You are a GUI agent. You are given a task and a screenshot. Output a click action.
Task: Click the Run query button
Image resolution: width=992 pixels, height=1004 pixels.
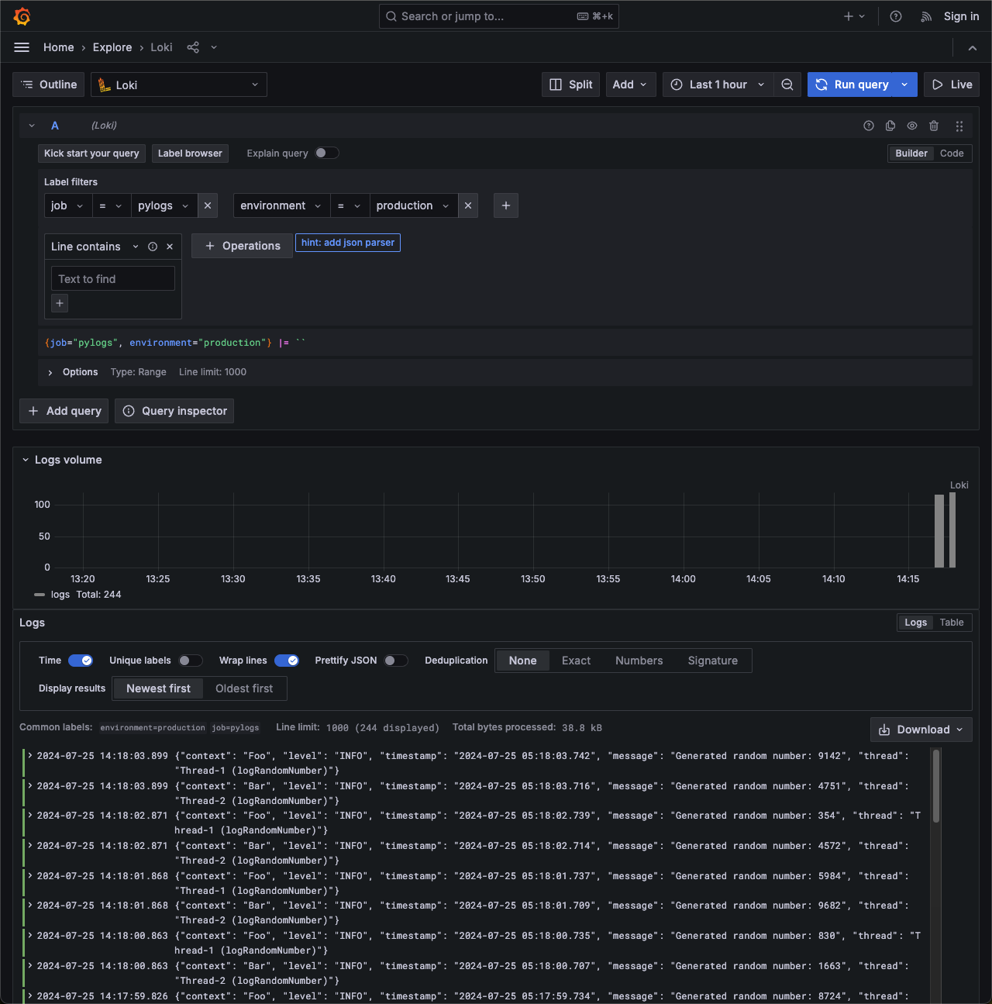pos(852,85)
